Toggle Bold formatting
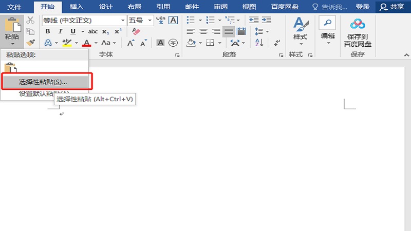The width and height of the screenshot is (411, 231). (48, 31)
